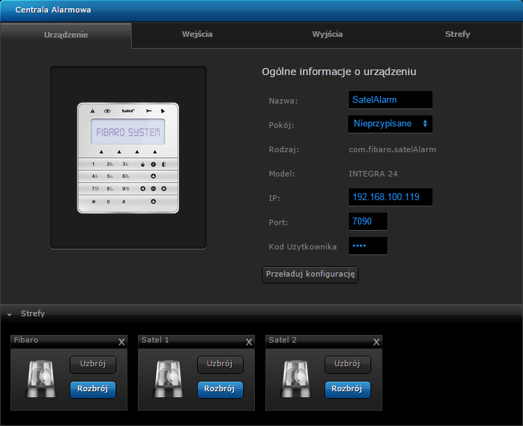Arm Satel 2 zone with Uzbrój
Viewport: 523px width, 426px height.
pyautogui.click(x=348, y=364)
